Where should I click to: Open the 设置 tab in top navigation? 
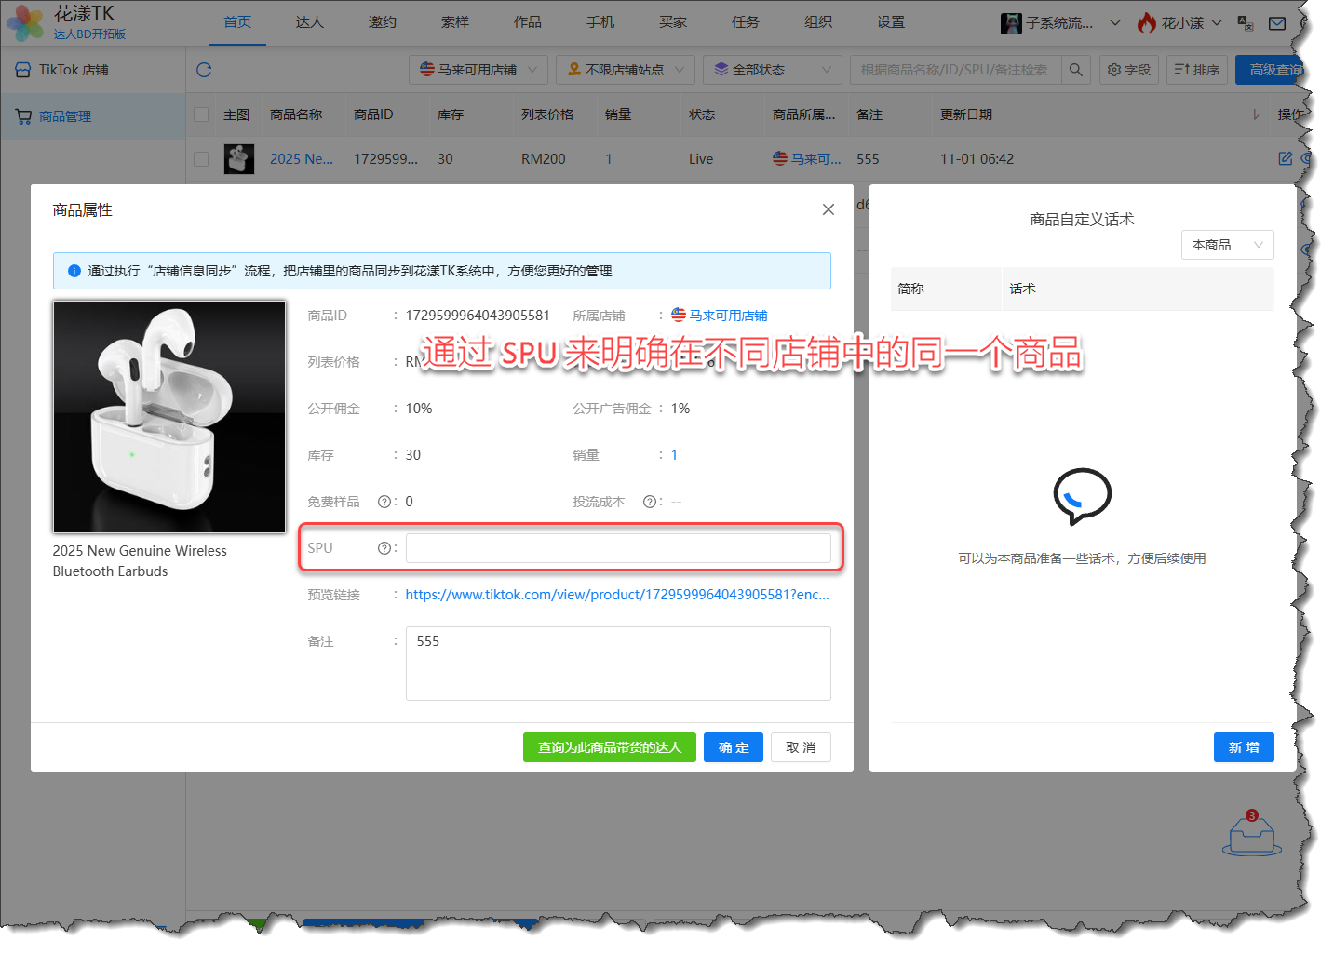[890, 22]
